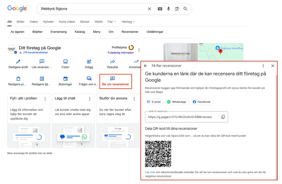
Task: Select the Meny filter
Action: [x=97, y=32]
